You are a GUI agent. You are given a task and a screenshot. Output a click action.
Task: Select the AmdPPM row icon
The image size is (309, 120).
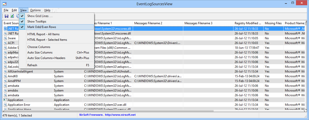pos(6,81)
